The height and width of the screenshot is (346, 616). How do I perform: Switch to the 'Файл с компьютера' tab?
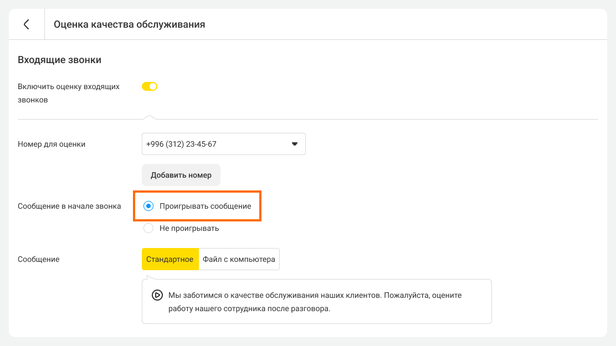pos(239,259)
